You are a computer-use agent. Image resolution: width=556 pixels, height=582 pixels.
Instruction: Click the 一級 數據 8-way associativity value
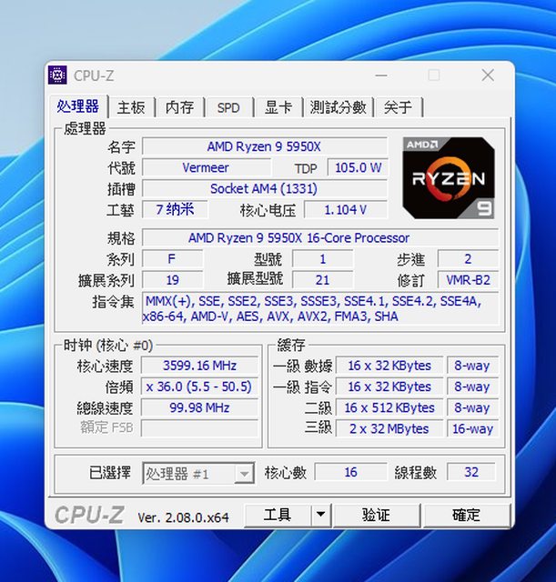[472, 366]
